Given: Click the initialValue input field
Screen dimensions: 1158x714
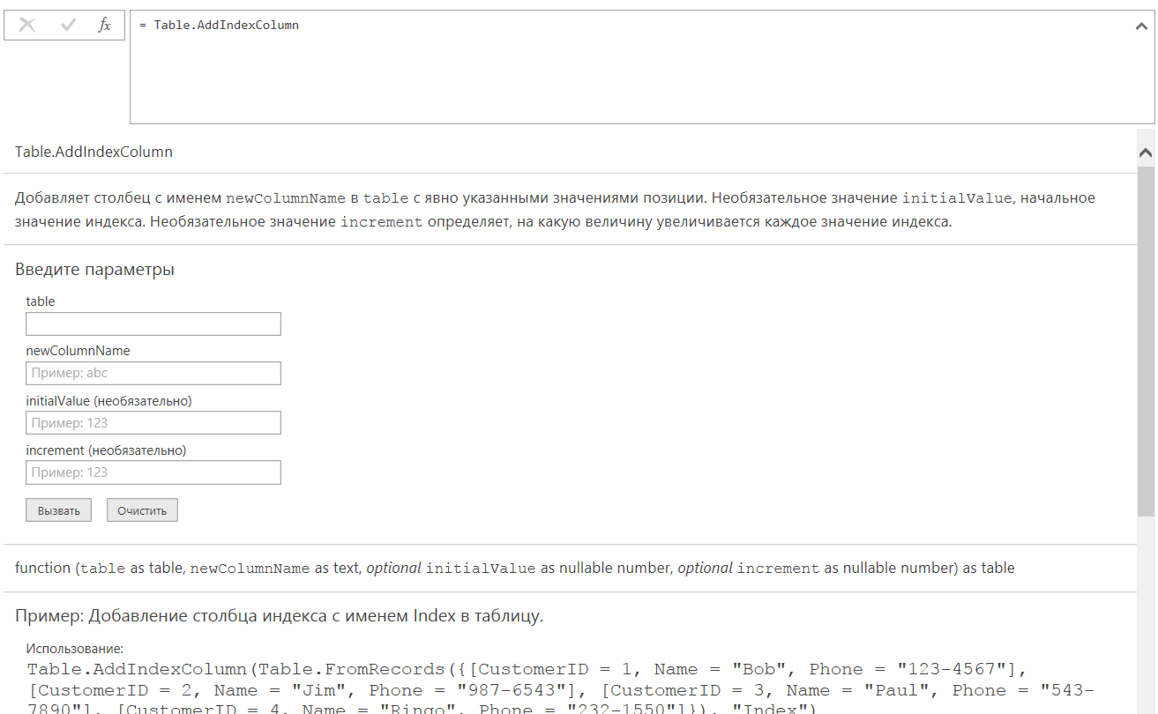Looking at the screenshot, I should pyautogui.click(x=153, y=422).
